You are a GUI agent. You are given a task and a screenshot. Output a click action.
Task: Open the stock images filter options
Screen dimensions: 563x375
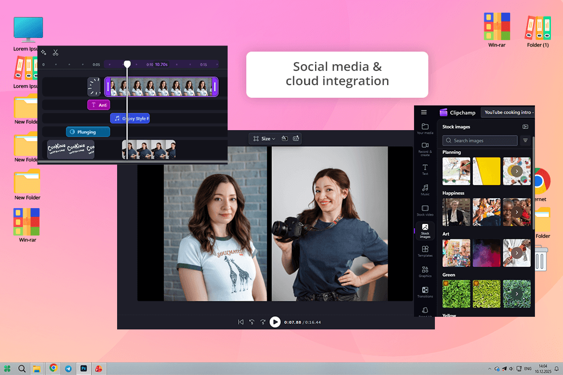coord(525,141)
